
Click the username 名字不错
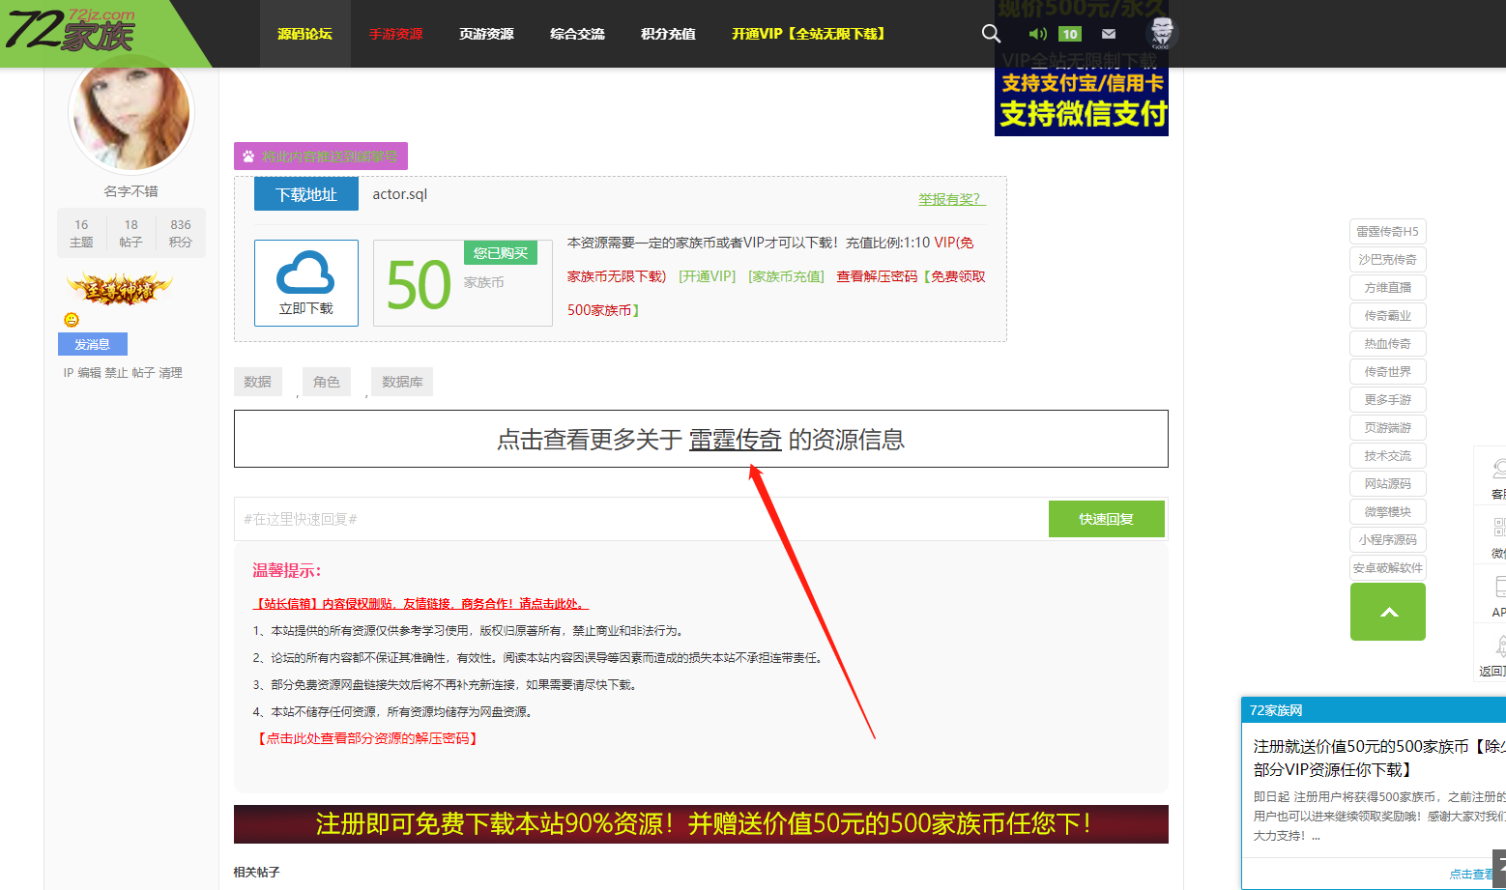point(131,191)
